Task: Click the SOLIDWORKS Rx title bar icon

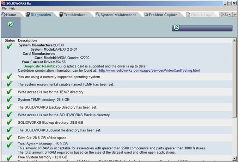Action: tap(3, 3)
